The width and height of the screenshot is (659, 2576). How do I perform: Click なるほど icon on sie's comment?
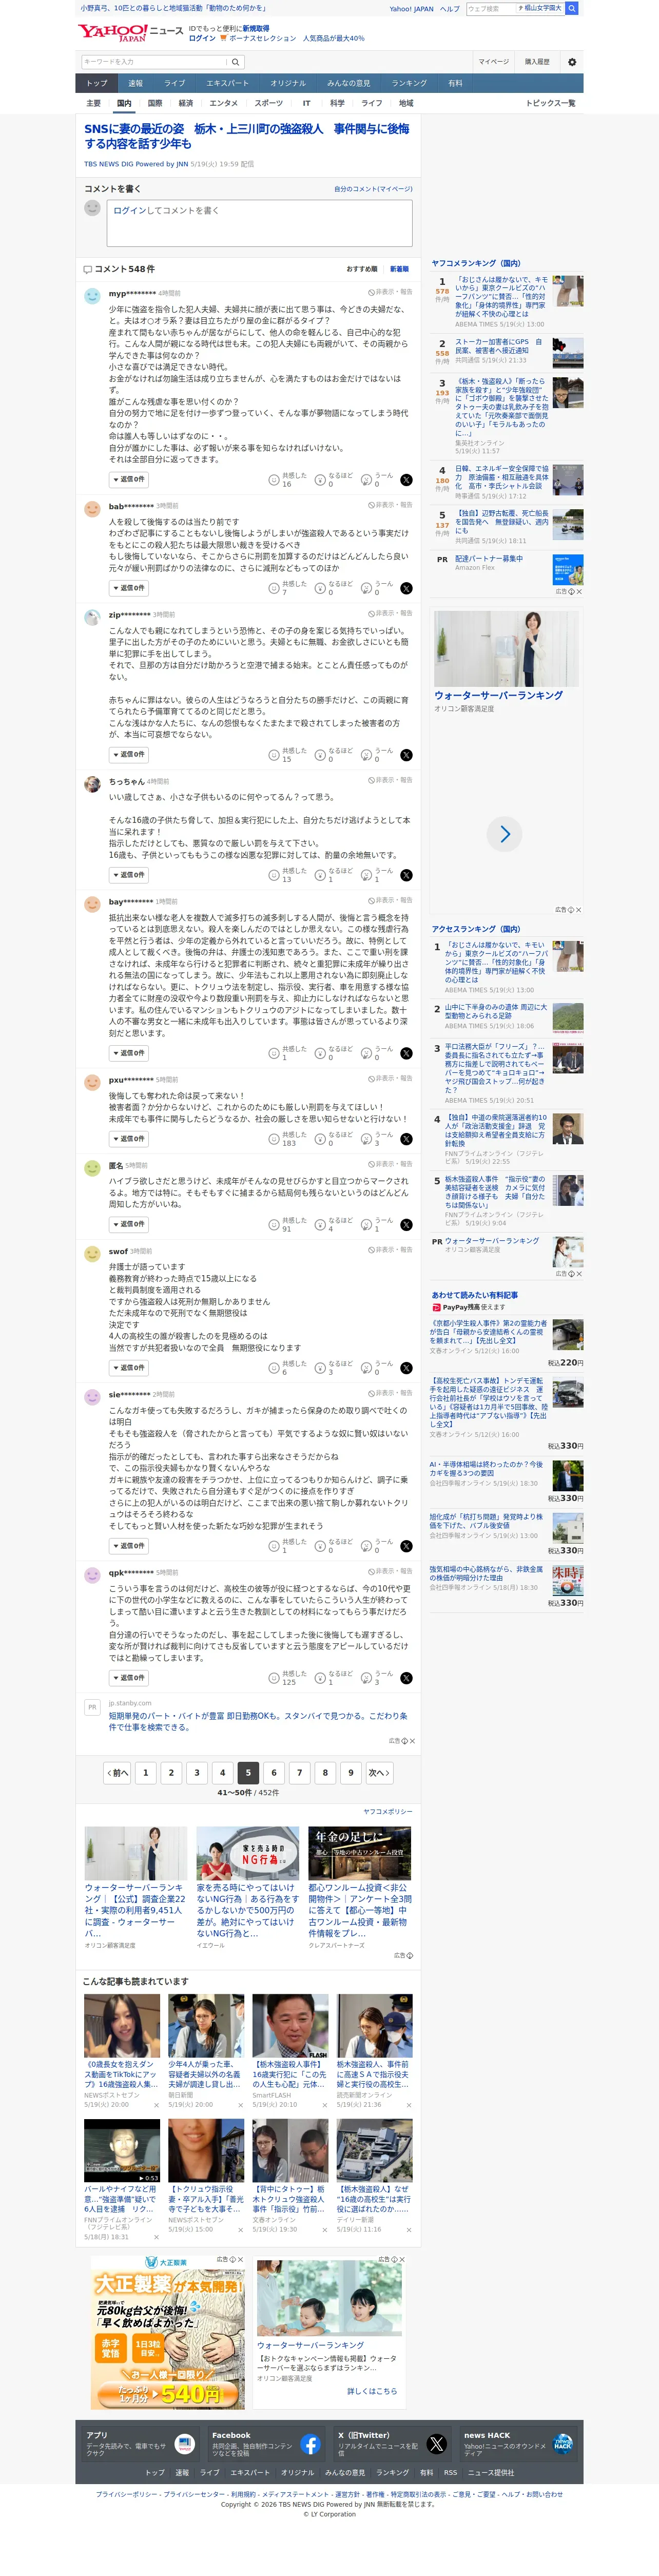tap(320, 1546)
